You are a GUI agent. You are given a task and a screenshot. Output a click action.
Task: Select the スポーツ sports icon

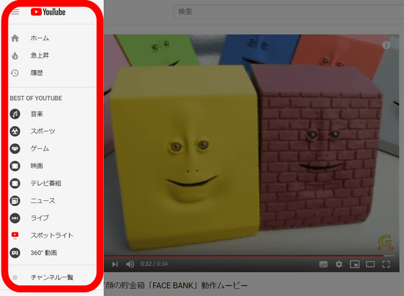(x=15, y=131)
